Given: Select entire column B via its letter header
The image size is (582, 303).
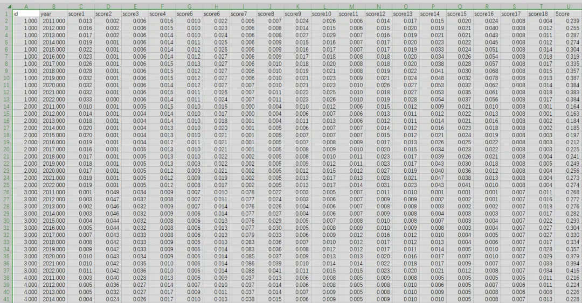Looking at the screenshot, I should tap(53, 6).
